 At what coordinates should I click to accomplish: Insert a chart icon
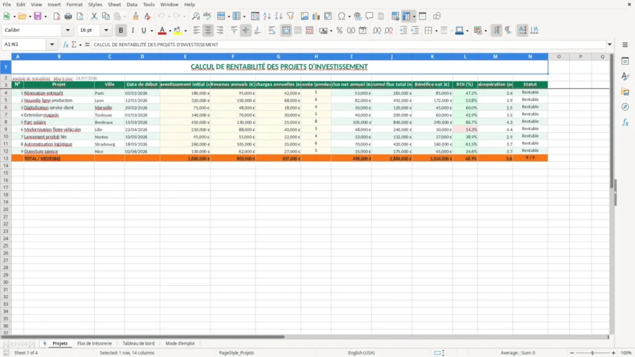[x=316, y=16]
